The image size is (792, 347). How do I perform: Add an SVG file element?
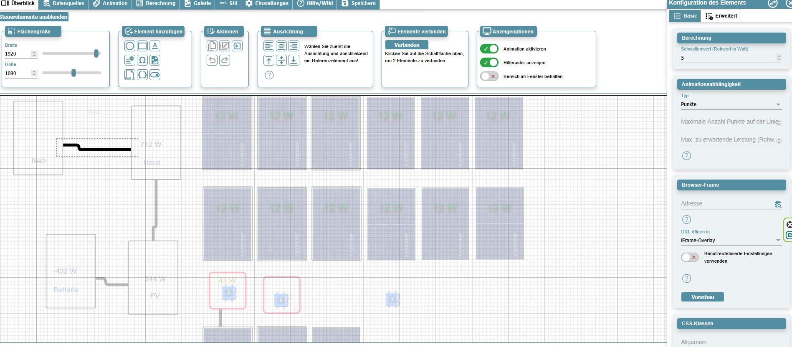click(x=129, y=75)
